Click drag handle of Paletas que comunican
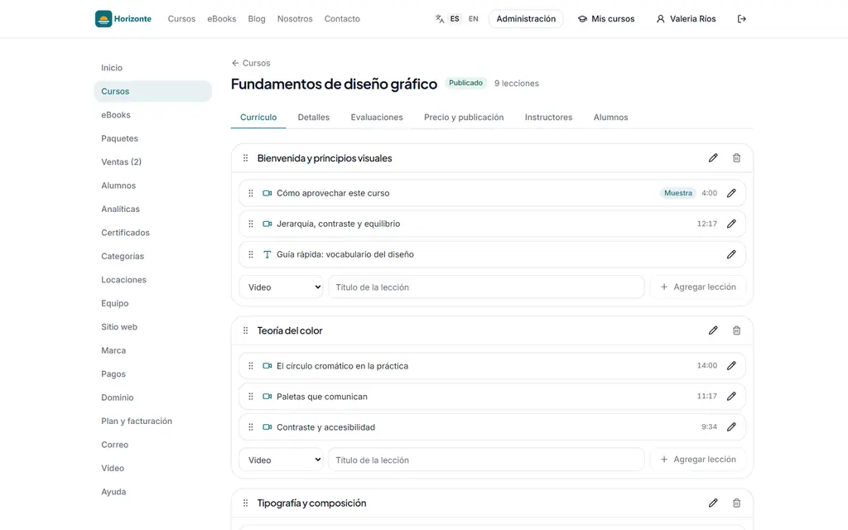This screenshot has height=530, width=848. 251,397
